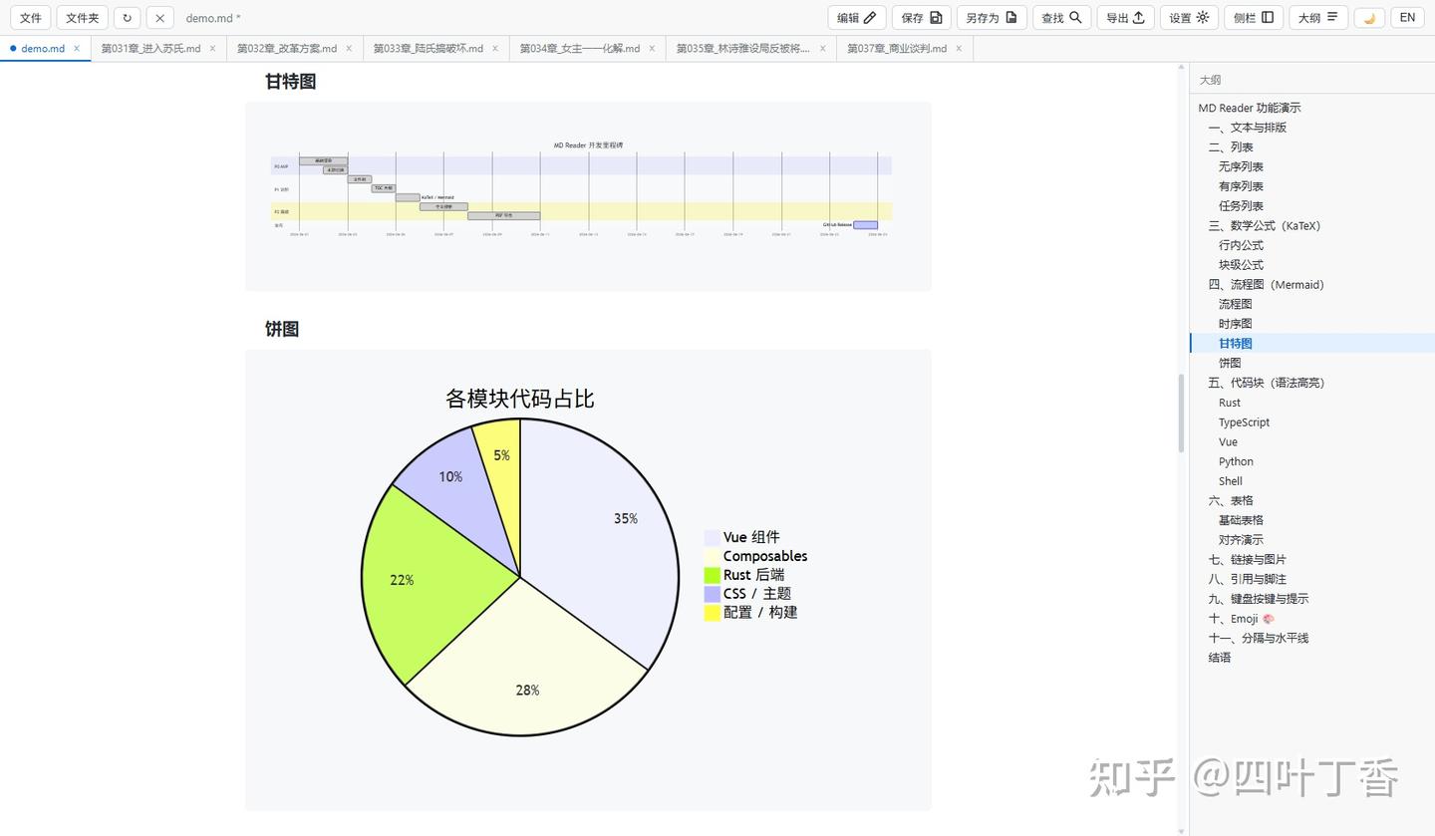The image size is (1435, 836).
Task: Toggle dark mode moon icon
Action: (1369, 17)
